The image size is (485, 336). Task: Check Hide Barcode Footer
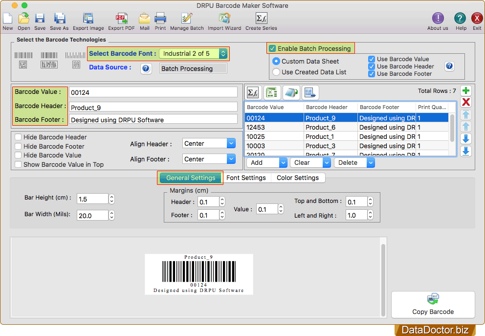pyautogui.click(x=18, y=146)
